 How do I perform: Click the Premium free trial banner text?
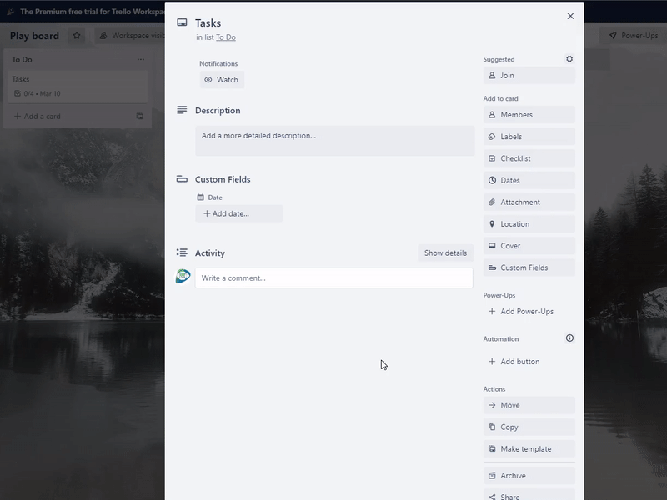pos(93,12)
